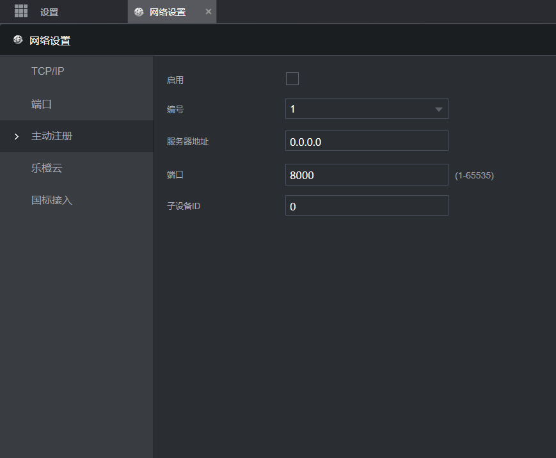This screenshot has width=556, height=458.
Task: Enable the 启用 checkbox
Action: click(292, 79)
